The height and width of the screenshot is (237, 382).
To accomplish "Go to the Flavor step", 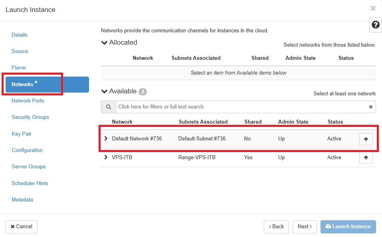I will [x=19, y=67].
